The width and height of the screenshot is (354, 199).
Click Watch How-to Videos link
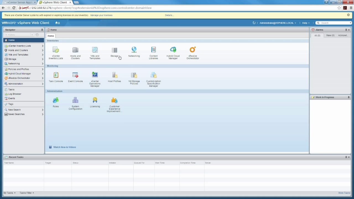pyautogui.click(x=64, y=147)
